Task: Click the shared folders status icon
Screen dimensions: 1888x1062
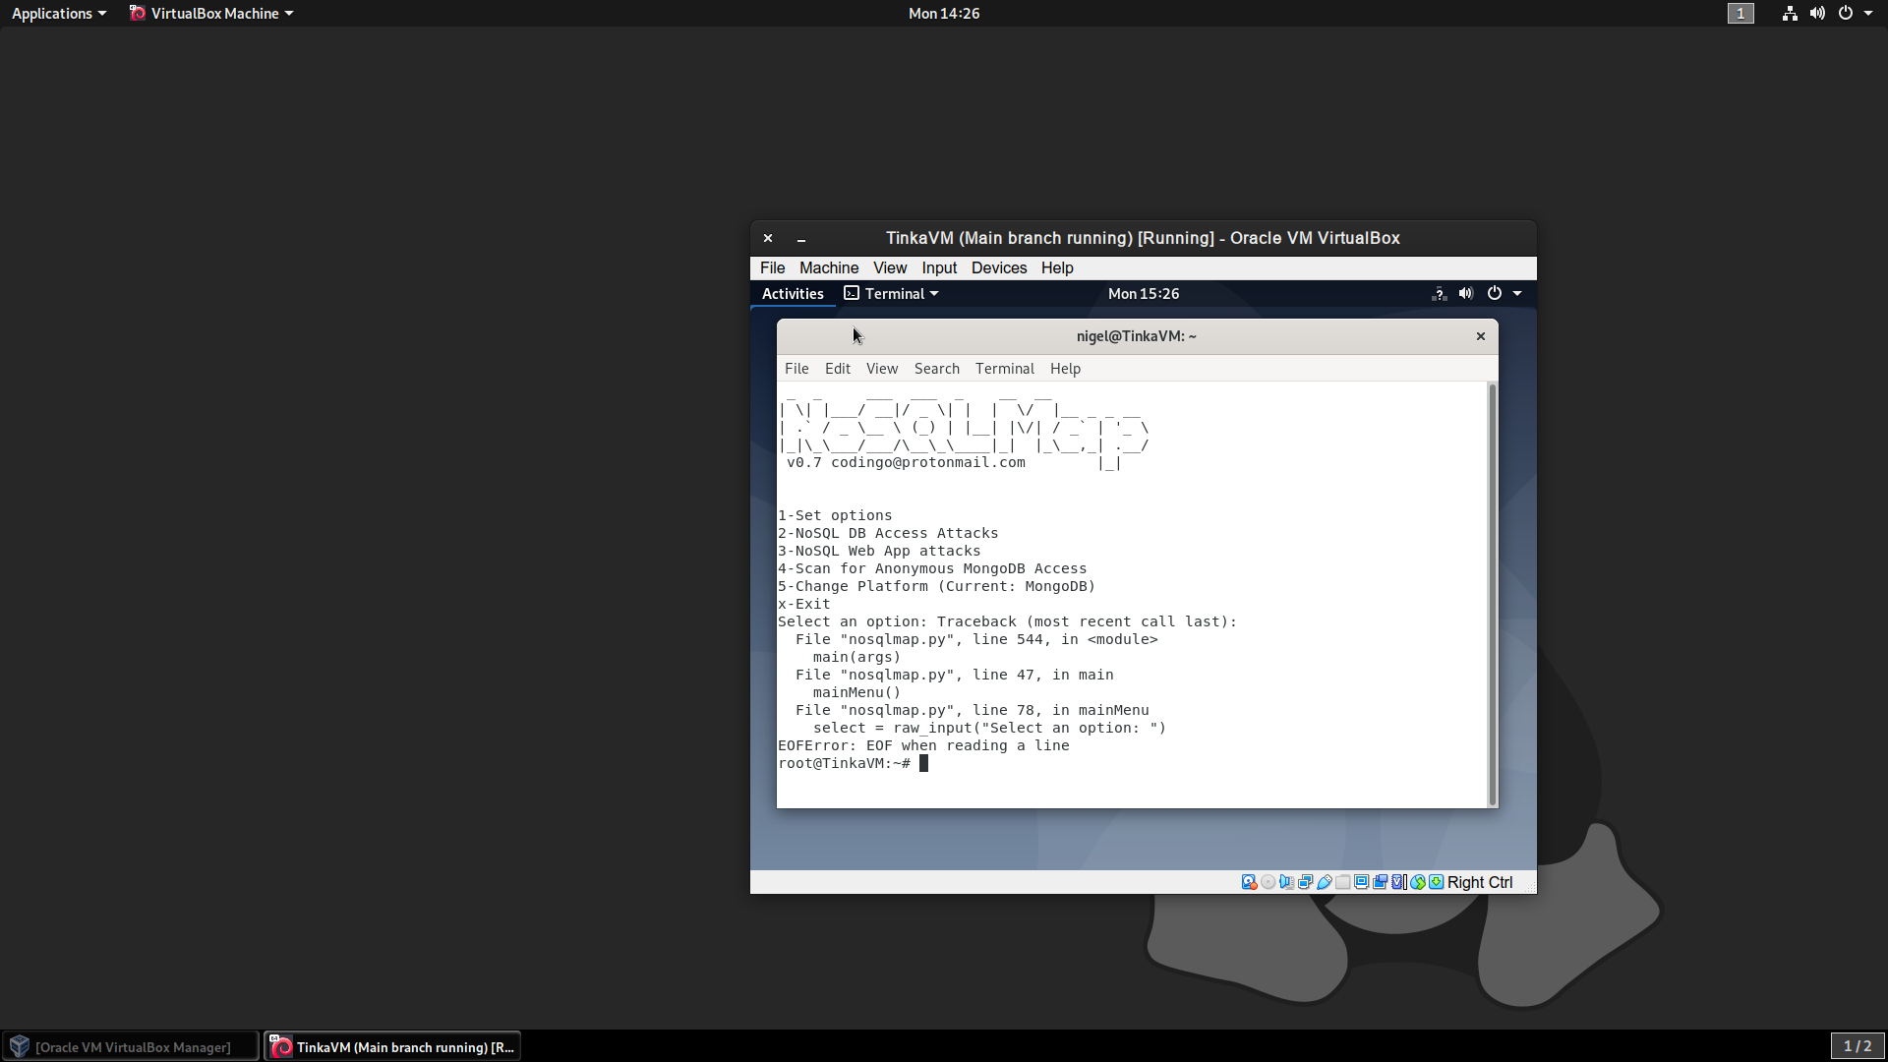Action: click(x=1342, y=882)
